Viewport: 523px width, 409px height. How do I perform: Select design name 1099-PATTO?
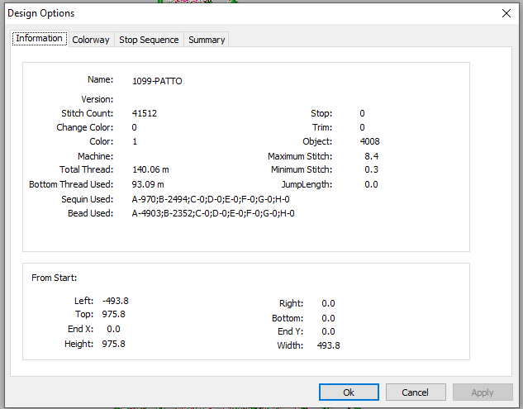(157, 81)
